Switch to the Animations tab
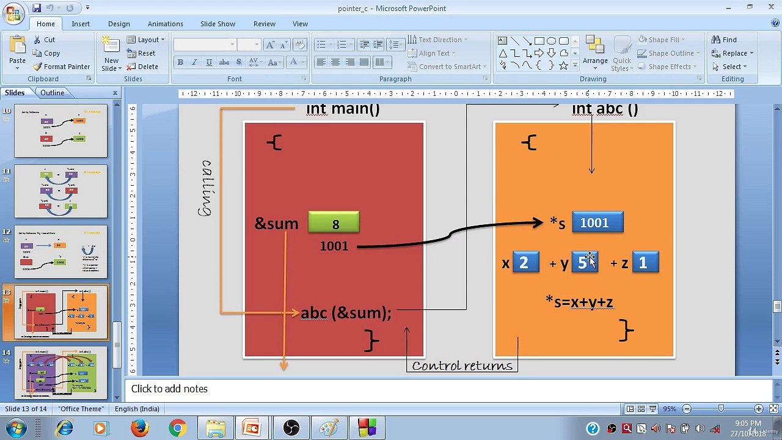Image resolution: width=782 pixels, height=440 pixels. [165, 24]
